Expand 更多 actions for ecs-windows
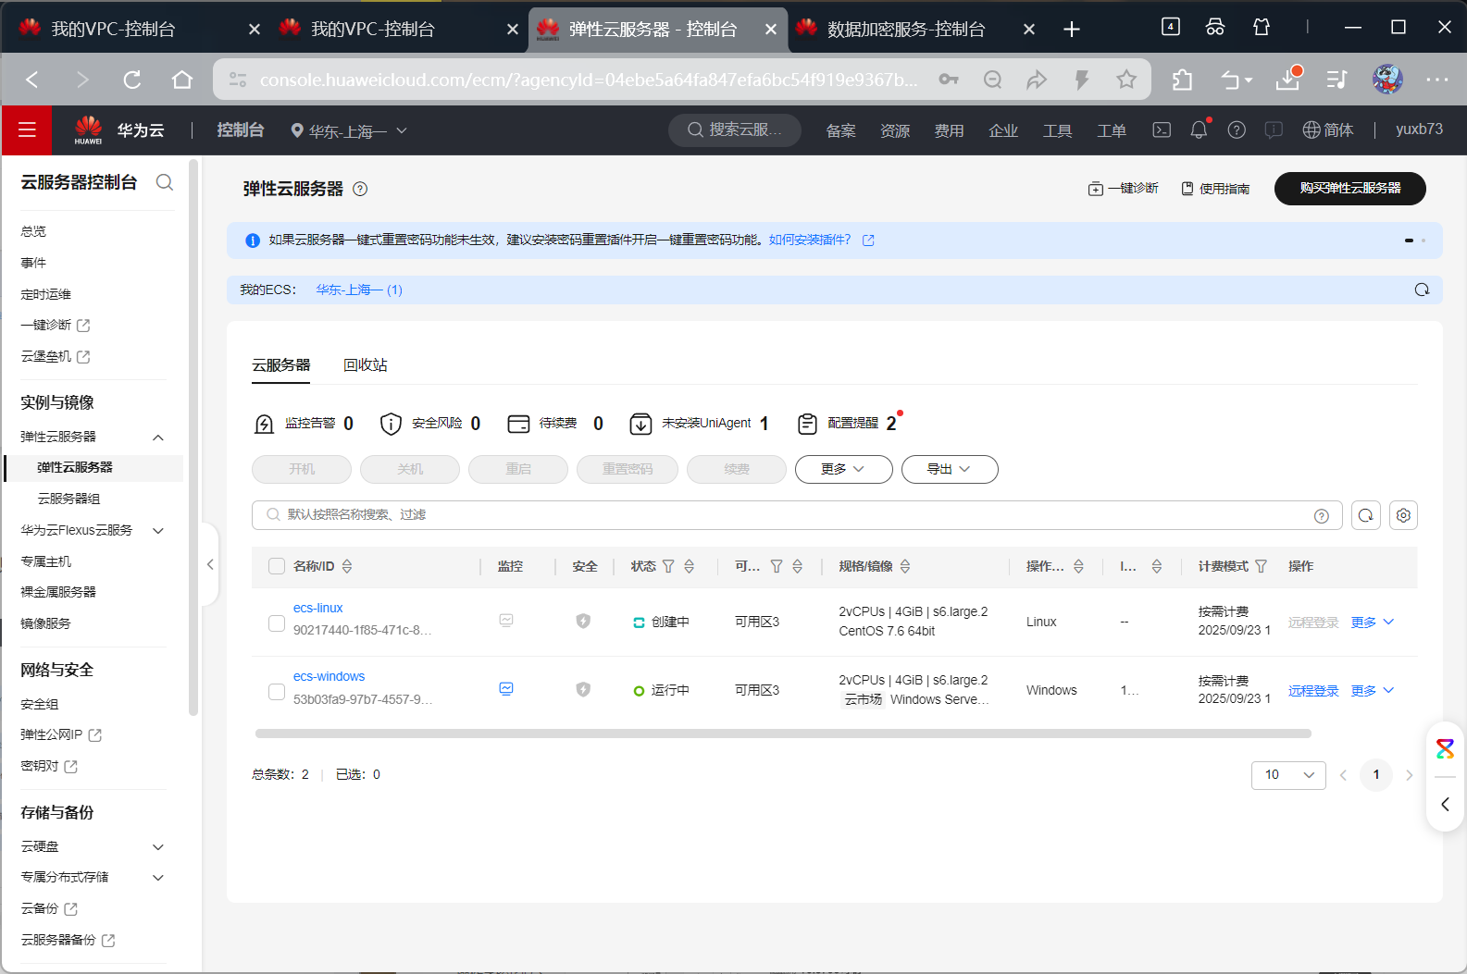Screen dimensions: 1467x974 pos(1373,691)
